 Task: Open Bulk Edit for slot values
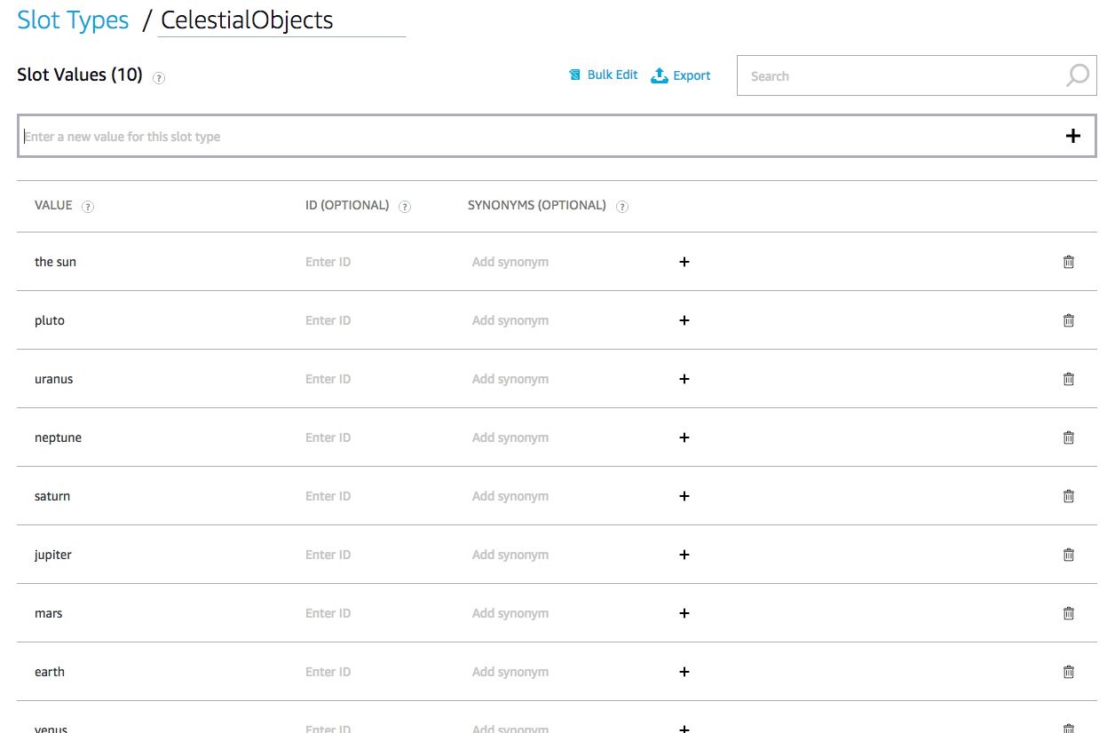pos(604,75)
